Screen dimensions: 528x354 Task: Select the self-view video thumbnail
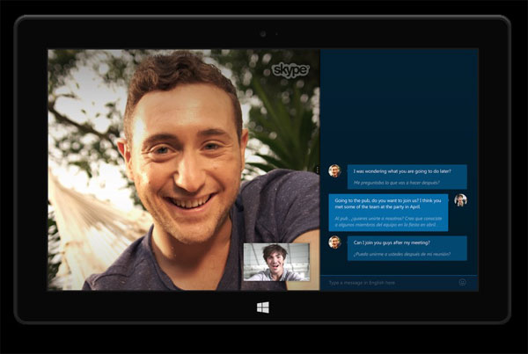[276, 262]
